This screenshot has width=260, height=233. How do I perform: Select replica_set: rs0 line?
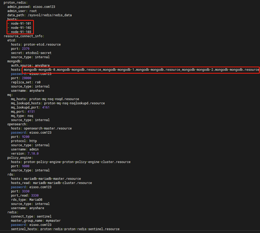(x=26, y=82)
